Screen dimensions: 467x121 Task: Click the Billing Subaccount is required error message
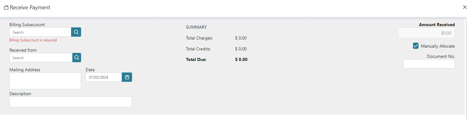(33, 40)
